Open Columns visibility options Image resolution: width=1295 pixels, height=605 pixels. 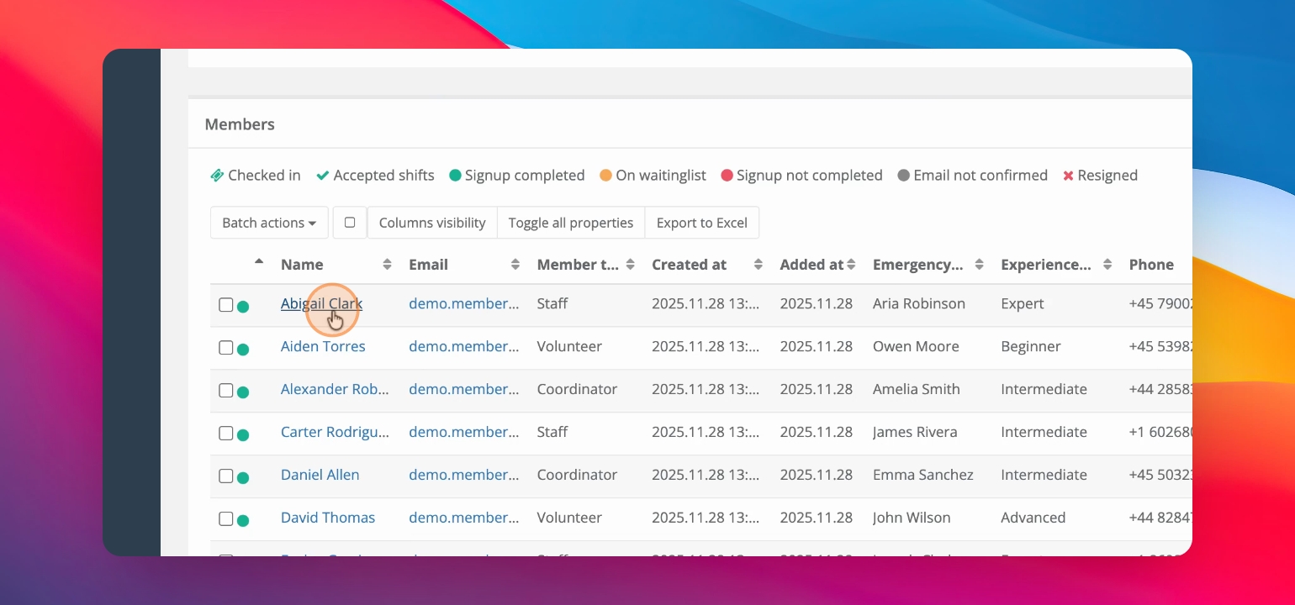tap(432, 223)
